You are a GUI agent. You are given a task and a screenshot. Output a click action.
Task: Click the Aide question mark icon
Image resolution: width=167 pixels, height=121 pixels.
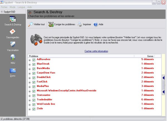coord(95,24)
